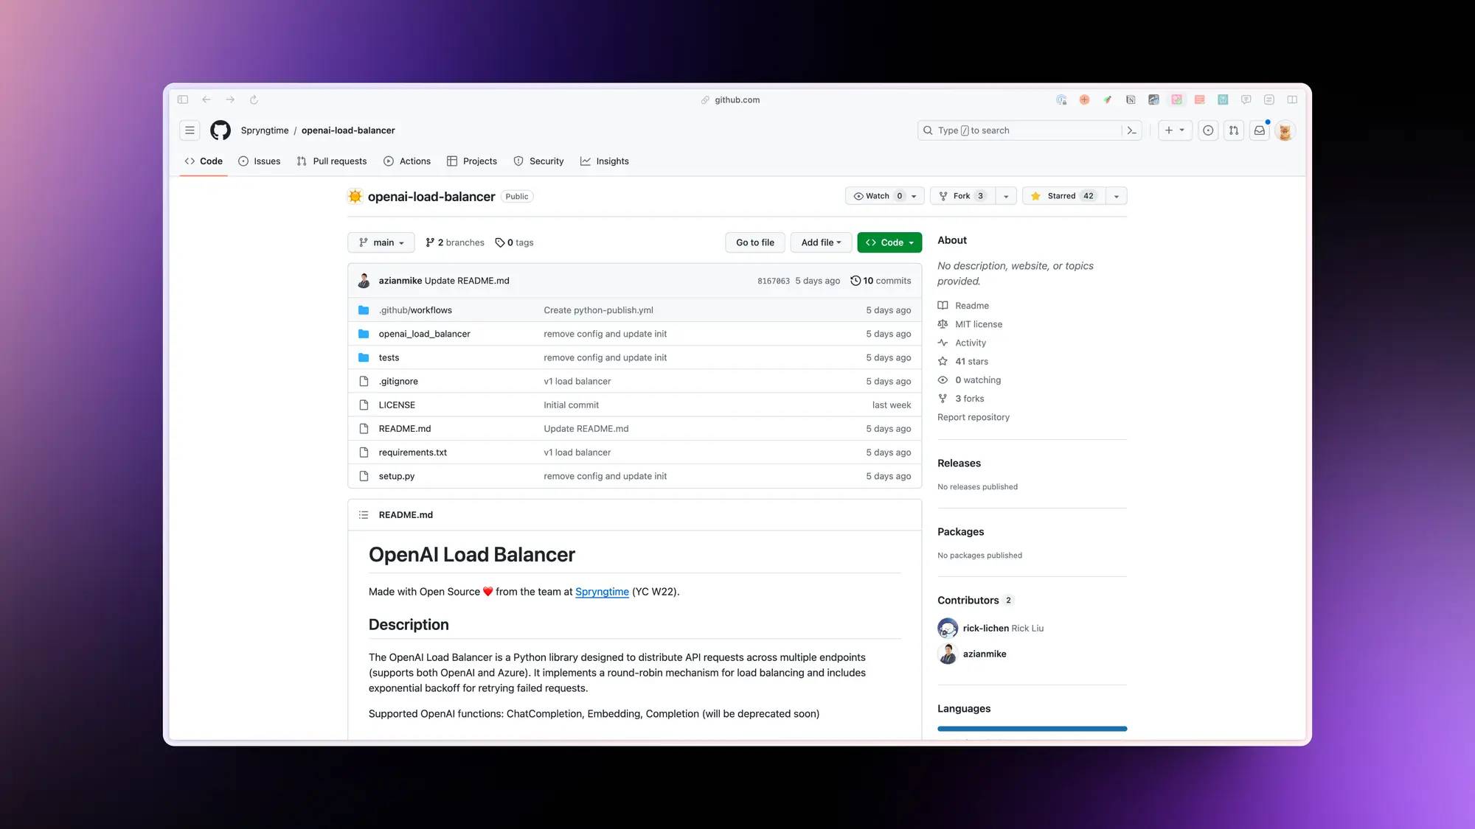This screenshot has width=1475, height=829.
Task: Open the Add file dropdown
Action: coord(821,242)
